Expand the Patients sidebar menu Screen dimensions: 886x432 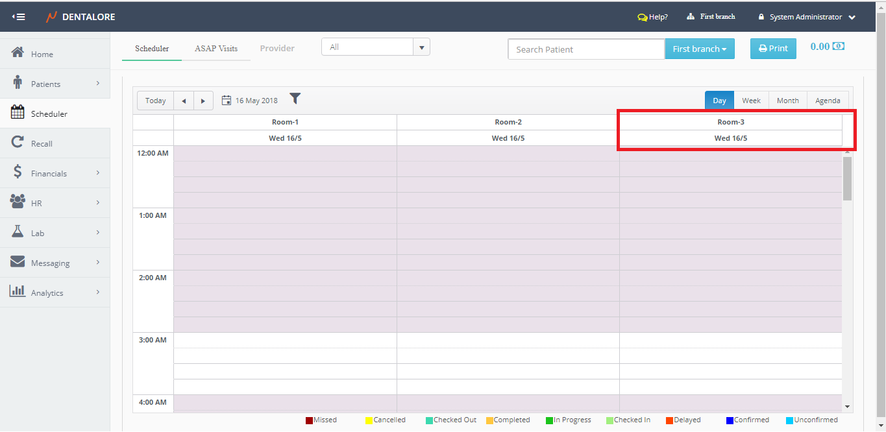point(55,84)
